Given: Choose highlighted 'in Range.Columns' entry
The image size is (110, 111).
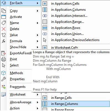Looking at the screenshot, I should [76, 104].
